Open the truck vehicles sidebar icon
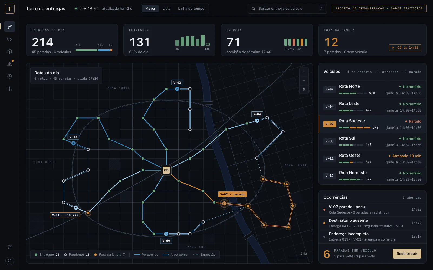This screenshot has height=270, width=433. pos(9,39)
